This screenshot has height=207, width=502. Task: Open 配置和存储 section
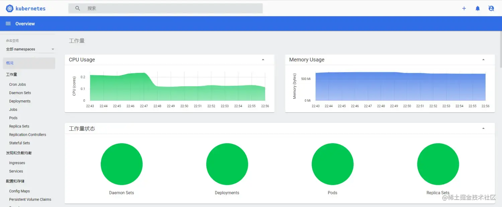(15, 181)
